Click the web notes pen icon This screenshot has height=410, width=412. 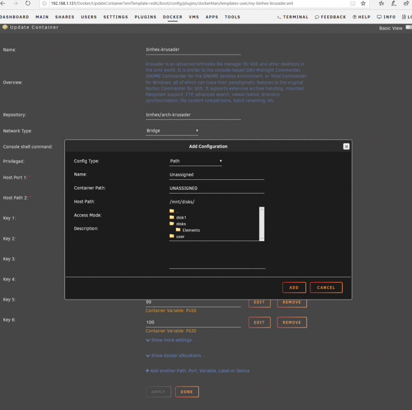coord(393,3)
